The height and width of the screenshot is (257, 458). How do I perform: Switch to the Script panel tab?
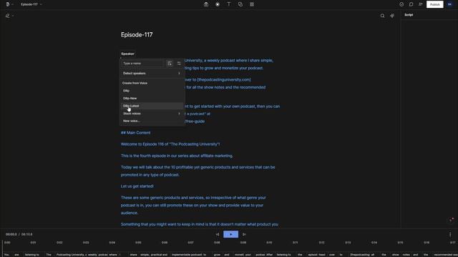(x=409, y=15)
